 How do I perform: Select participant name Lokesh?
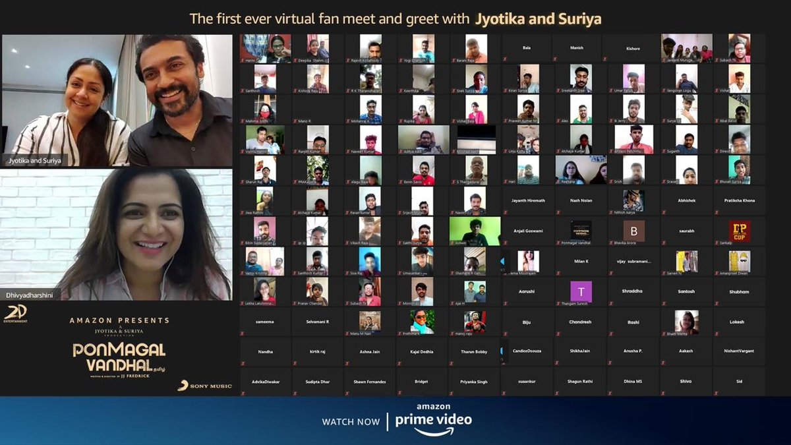tap(737, 322)
